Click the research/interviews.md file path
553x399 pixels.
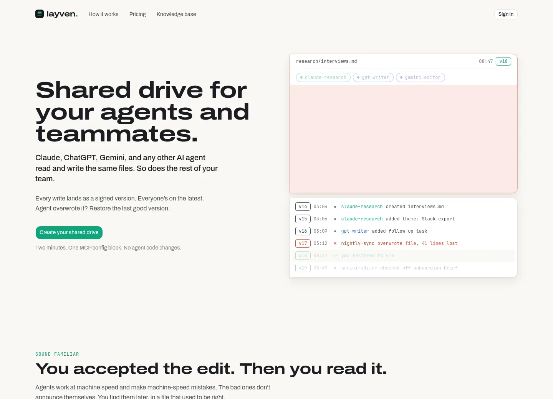(x=326, y=61)
